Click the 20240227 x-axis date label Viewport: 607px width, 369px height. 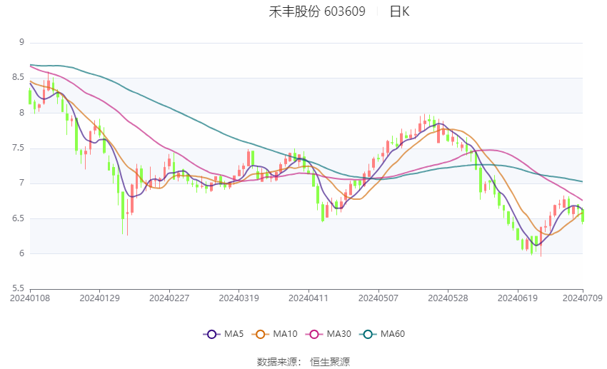click(169, 297)
